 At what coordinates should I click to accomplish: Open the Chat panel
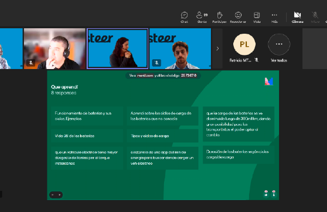[x=184, y=17]
